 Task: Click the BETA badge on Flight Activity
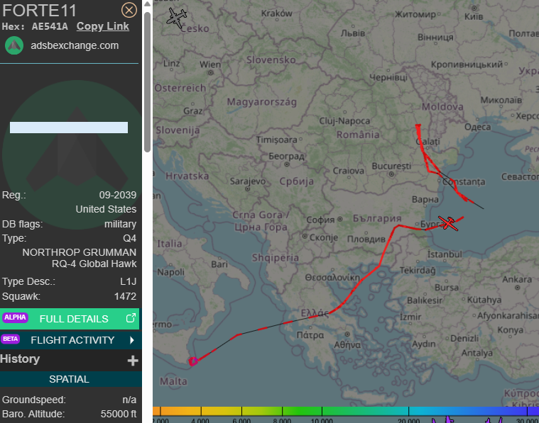click(11, 339)
